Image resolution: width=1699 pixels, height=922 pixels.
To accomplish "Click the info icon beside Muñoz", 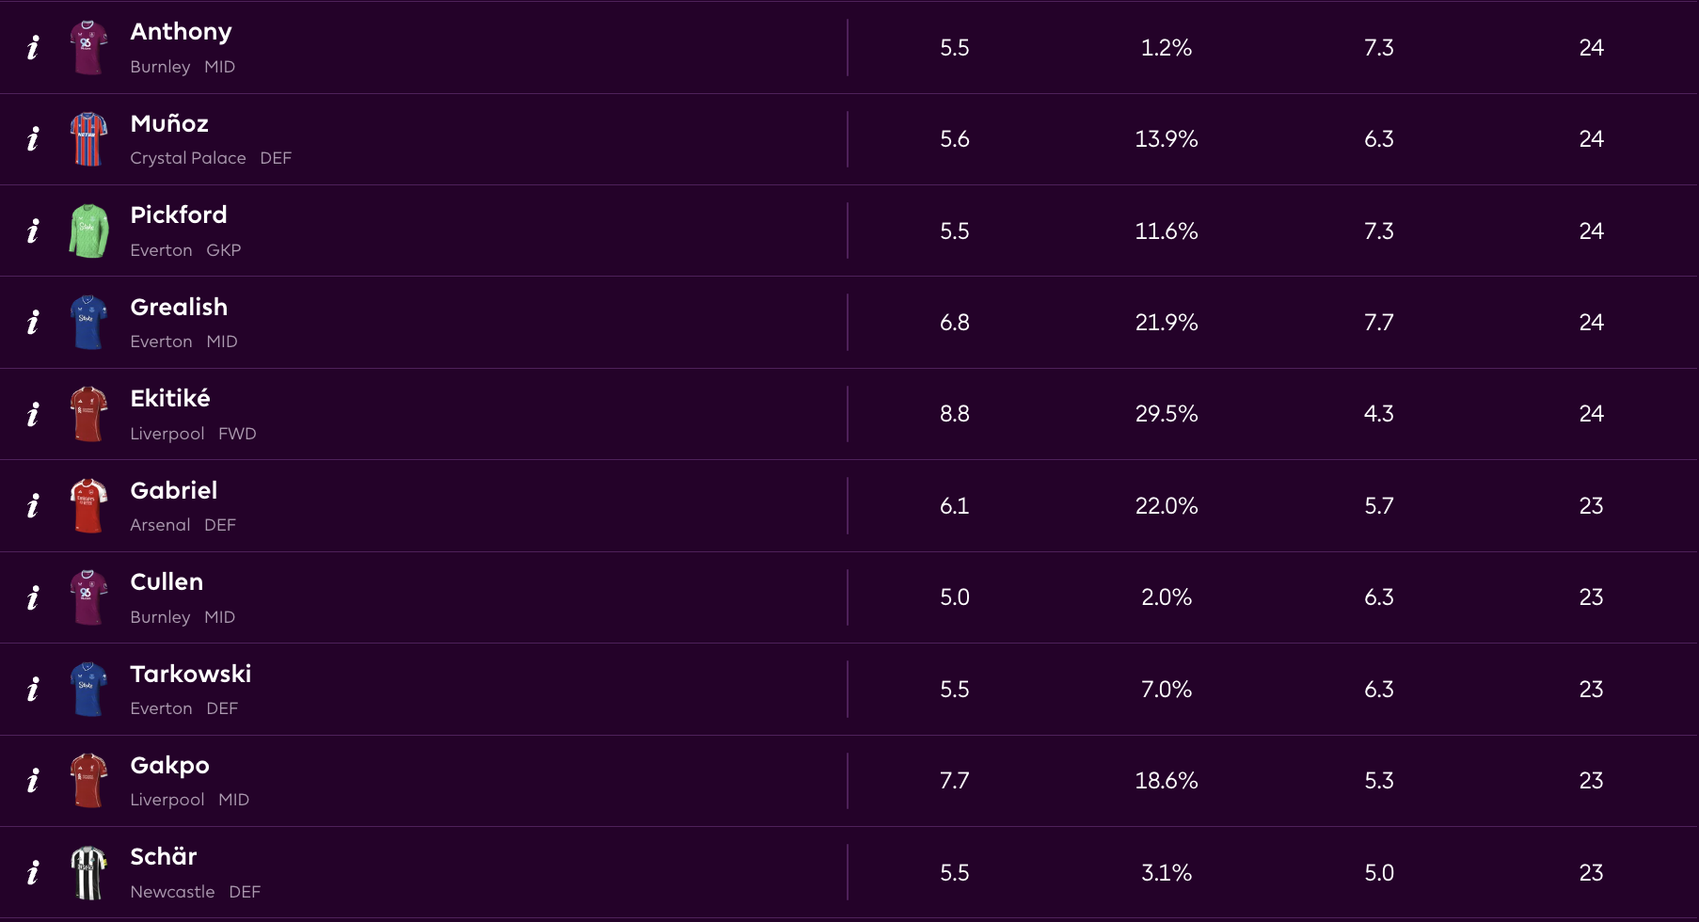I will (33, 139).
